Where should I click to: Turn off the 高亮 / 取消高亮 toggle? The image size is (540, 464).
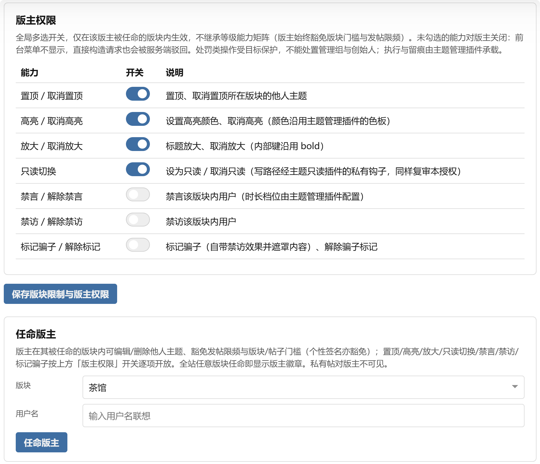pyautogui.click(x=138, y=119)
